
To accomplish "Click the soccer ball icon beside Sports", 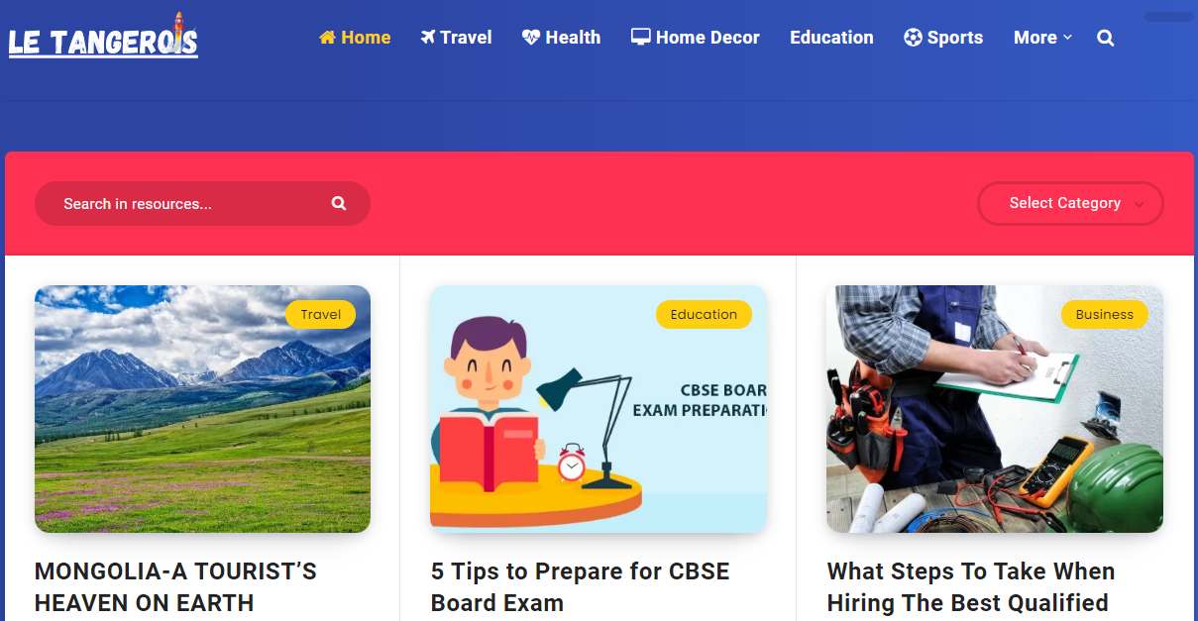I will [x=913, y=38].
